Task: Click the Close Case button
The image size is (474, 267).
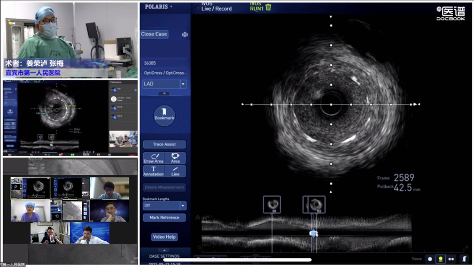Action: [154, 34]
